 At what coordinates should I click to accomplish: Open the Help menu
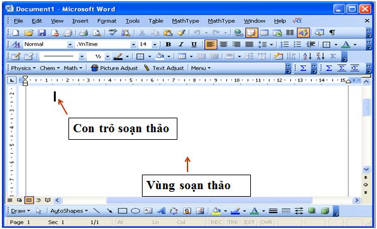(280, 21)
